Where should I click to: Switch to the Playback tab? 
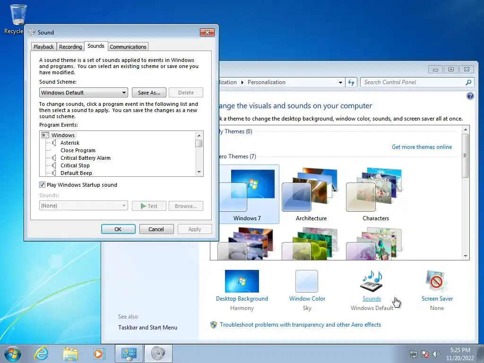click(43, 47)
